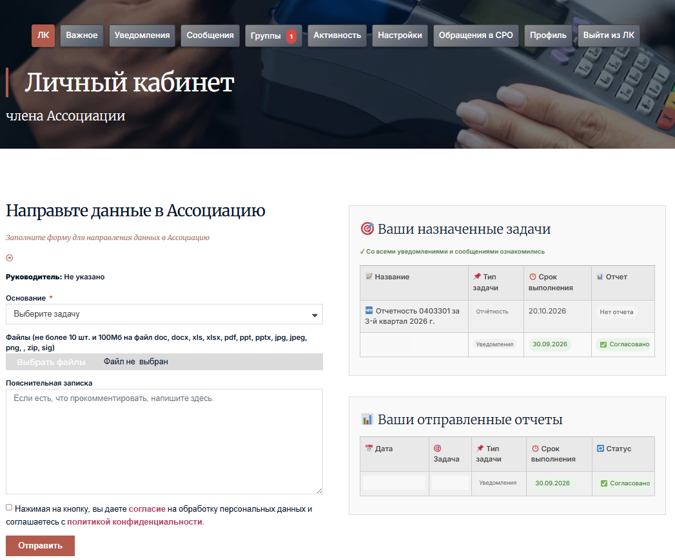Open the согласие link
This screenshot has height=560, width=675.
(147, 509)
